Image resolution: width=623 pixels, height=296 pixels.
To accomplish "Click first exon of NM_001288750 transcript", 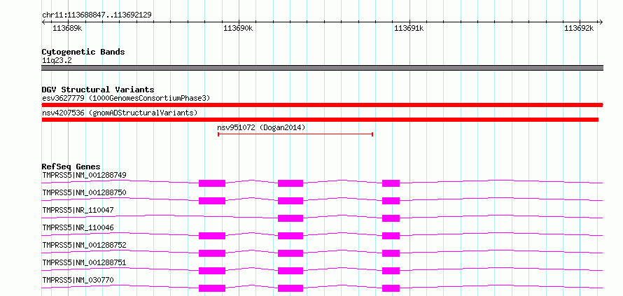I will click(212, 201).
